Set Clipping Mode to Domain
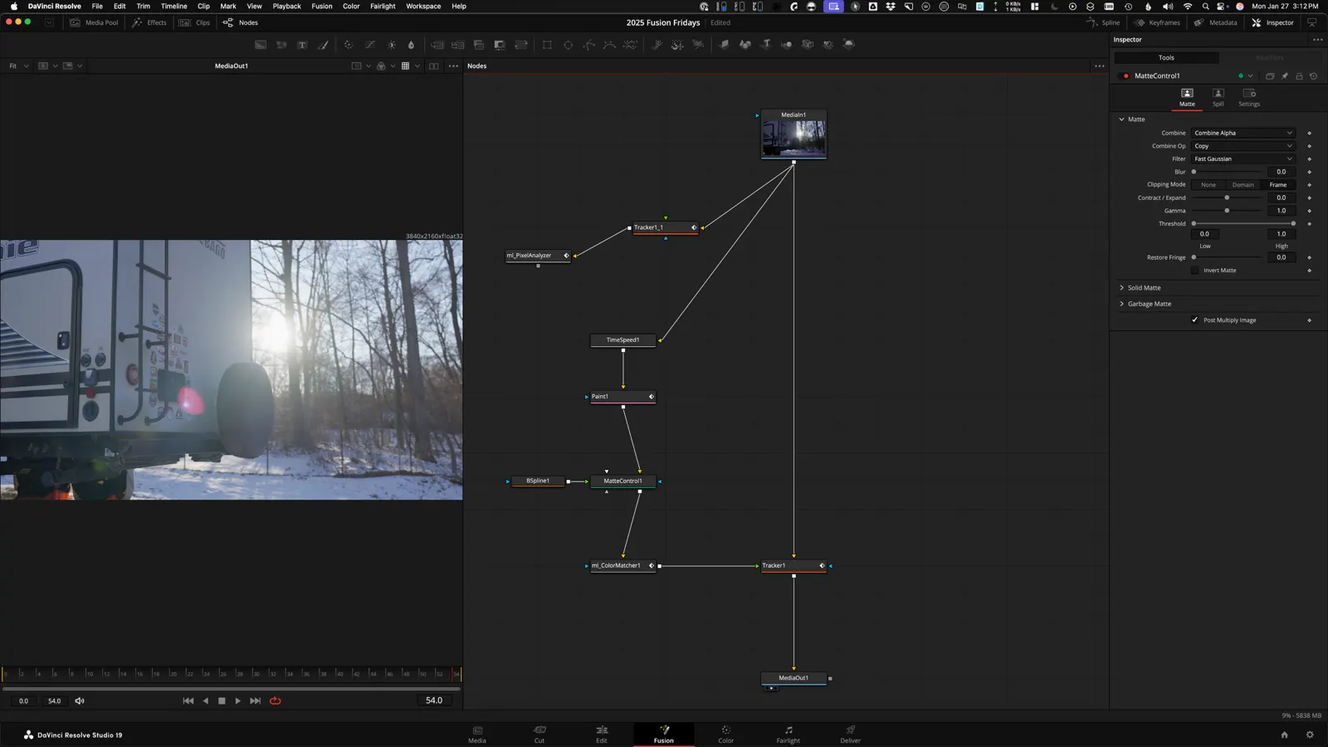Image resolution: width=1328 pixels, height=747 pixels. tap(1243, 185)
